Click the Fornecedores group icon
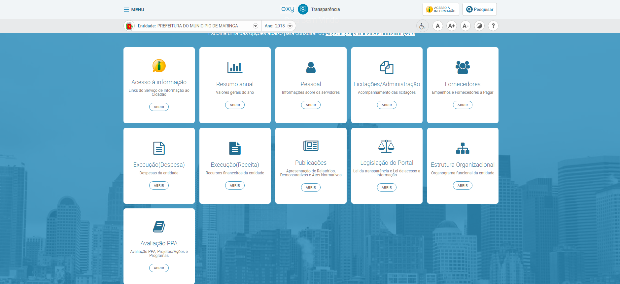 [463, 68]
